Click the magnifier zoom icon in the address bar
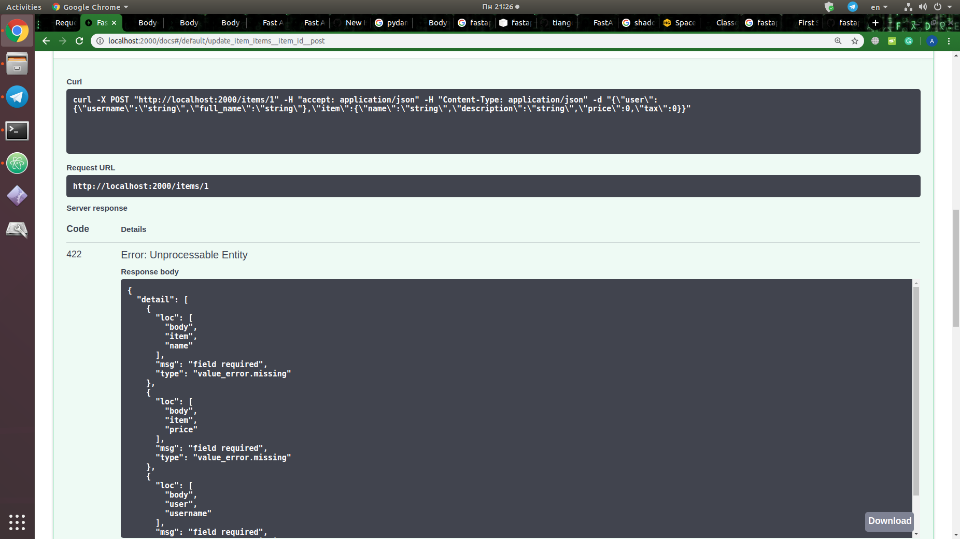The width and height of the screenshot is (960, 539). (x=838, y=41)
